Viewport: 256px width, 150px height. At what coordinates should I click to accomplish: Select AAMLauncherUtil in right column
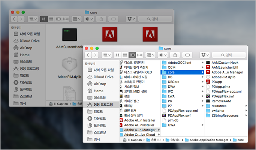[226, 67]
